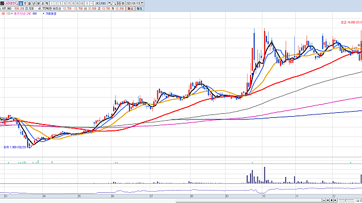Screen dimensions: 362x203
Task: Open the calendar picker icon next to date
Action: (x=142, y=3)
